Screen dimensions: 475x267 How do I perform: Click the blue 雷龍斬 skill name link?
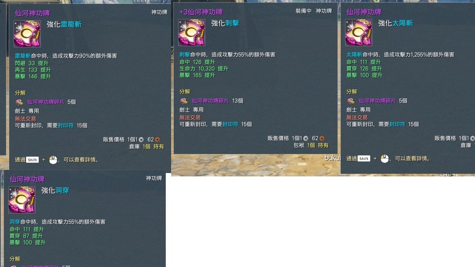pyautogui.click(x=71, y=25)
